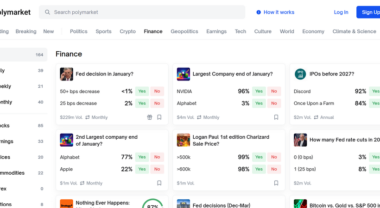
Task: Open the Economy category tab
Action: point(313,31)
